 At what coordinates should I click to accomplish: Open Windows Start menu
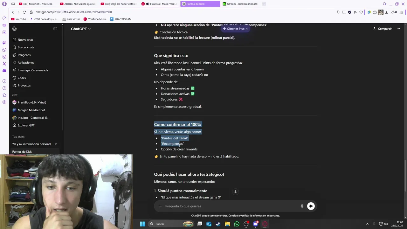(x=142, y=224)
